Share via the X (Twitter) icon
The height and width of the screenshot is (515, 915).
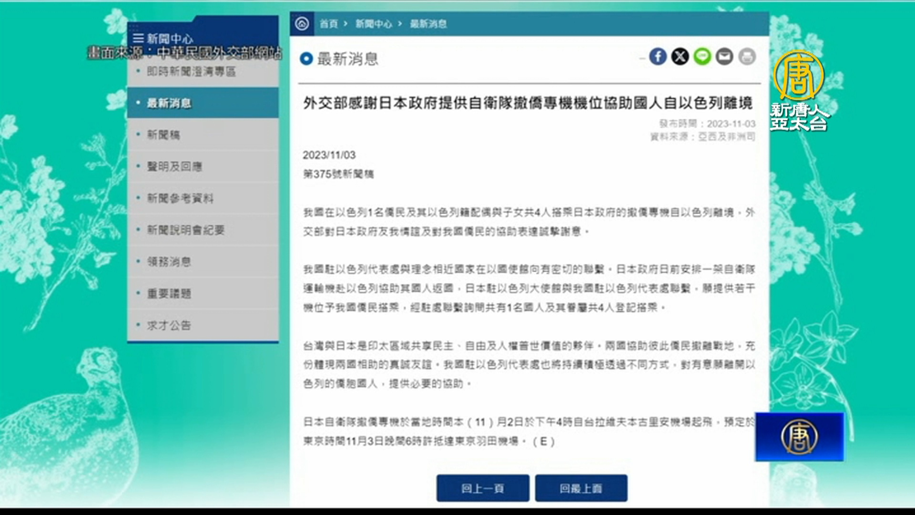(x=680, y=57)
